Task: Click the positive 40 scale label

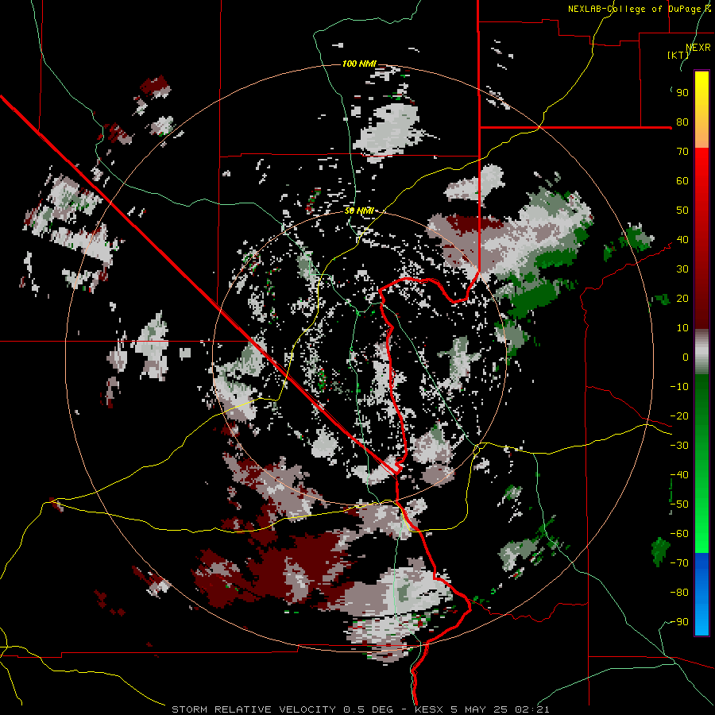Action: [682, 240]
